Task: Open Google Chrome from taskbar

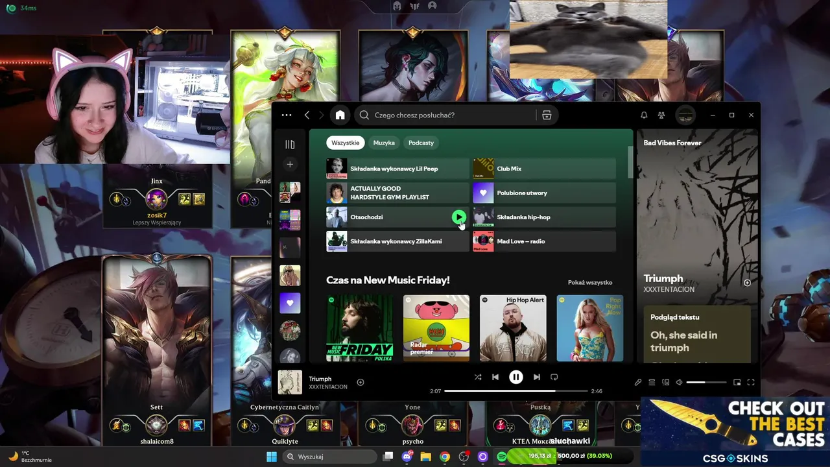Action: tap(444, 457)
